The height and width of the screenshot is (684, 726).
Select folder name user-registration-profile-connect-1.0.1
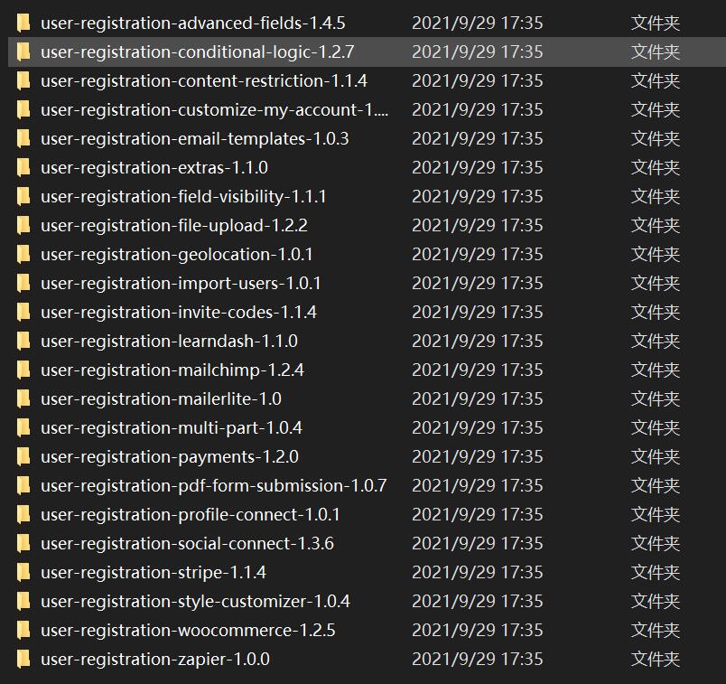pyautogui.click(x=191, y=514)
